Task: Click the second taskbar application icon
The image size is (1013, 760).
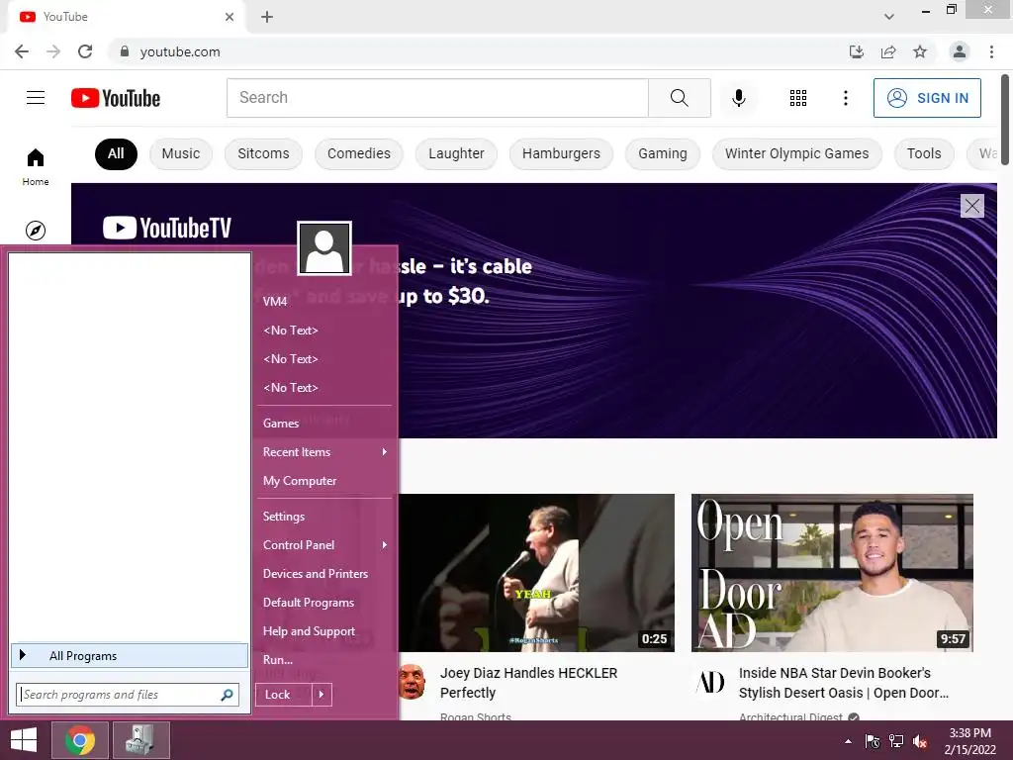Action: [140, 740]
